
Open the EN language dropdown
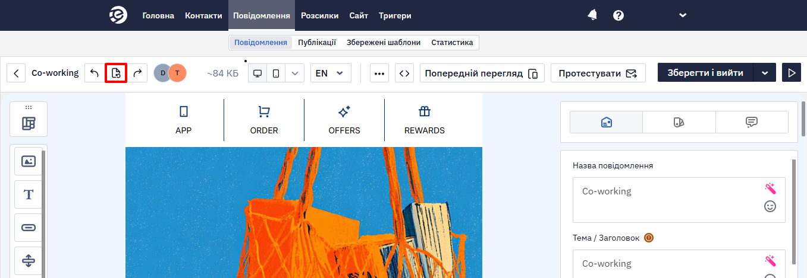(x=331, y=74)
